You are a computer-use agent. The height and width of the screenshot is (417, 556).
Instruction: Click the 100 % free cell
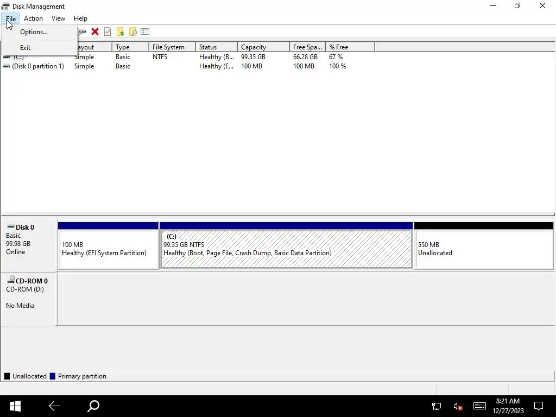click(x=337, y=66)
